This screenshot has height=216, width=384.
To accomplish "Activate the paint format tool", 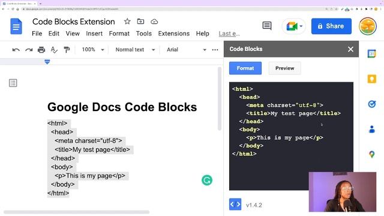I will pyautogui.click(x=67, y=50).
